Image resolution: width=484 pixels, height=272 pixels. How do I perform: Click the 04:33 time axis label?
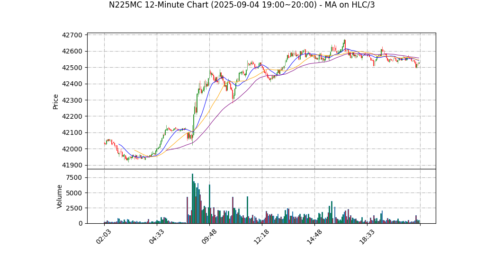[x=155, y=237]
